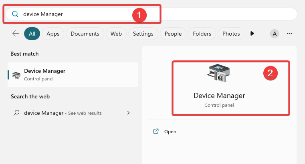Screen dimensions: 305x164
Task: Click the Open external-link icon
Action: 156,131
